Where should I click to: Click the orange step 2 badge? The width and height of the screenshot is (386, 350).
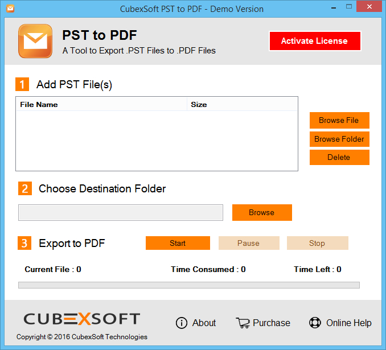tap(24, 189)
